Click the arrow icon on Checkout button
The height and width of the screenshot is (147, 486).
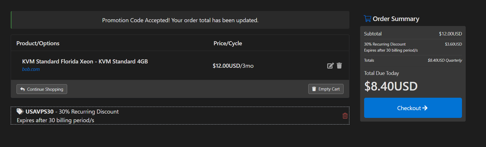point(425,108)
